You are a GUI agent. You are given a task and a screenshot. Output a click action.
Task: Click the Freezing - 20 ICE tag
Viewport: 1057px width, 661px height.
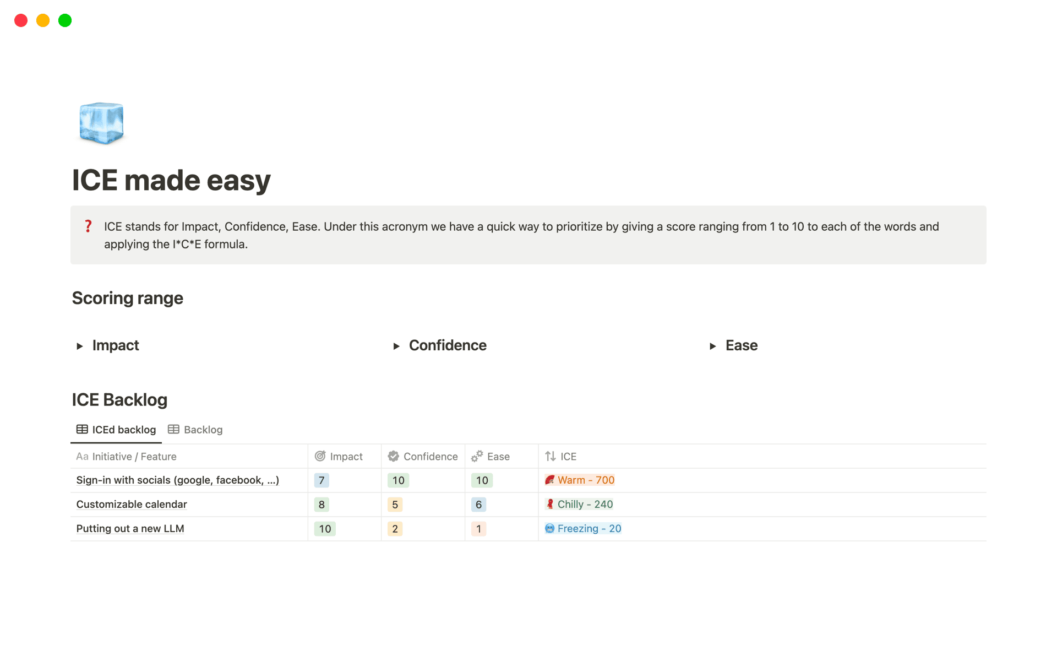(x=583, y=528)
